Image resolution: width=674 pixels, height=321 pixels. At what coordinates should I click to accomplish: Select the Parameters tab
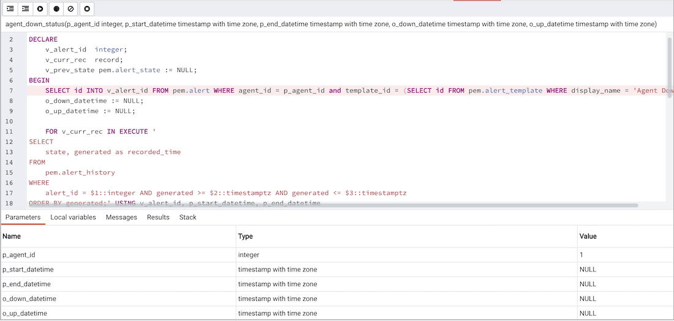(23, 217)
